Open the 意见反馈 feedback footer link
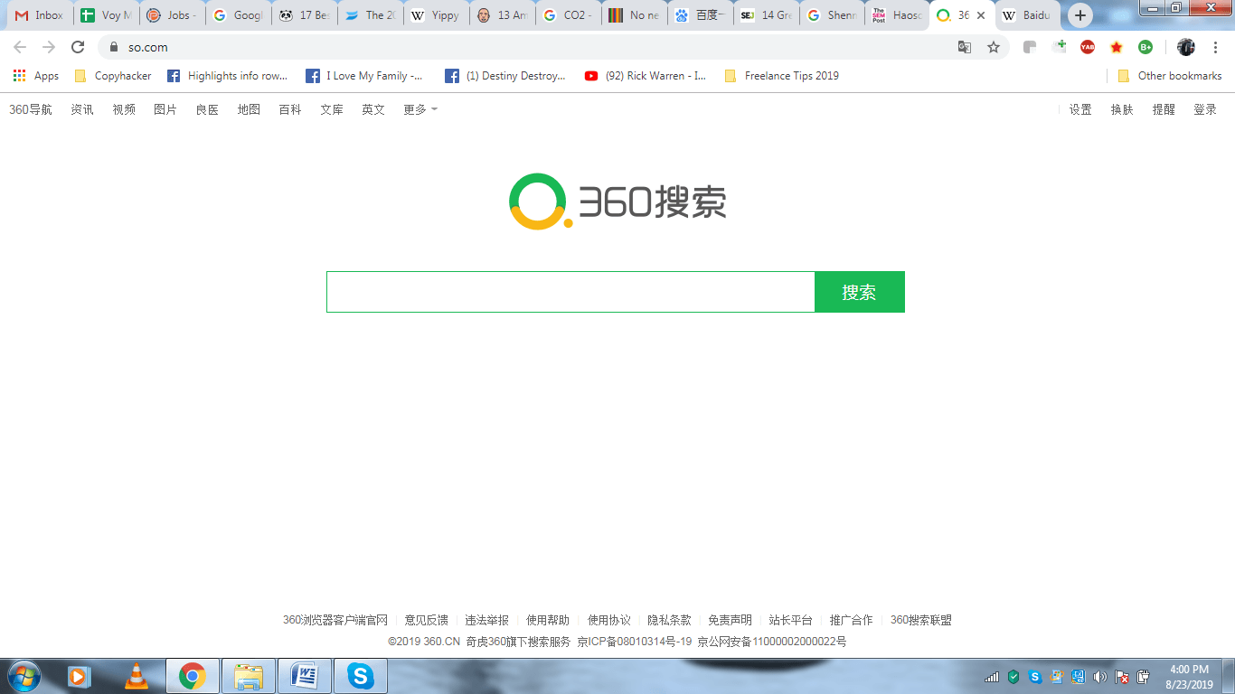The height and width of the screenshot is (694, 1235). point(427,620)
